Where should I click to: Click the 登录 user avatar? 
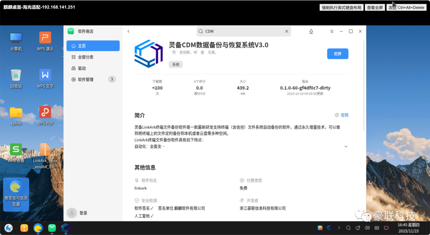[x=72, y=213]
